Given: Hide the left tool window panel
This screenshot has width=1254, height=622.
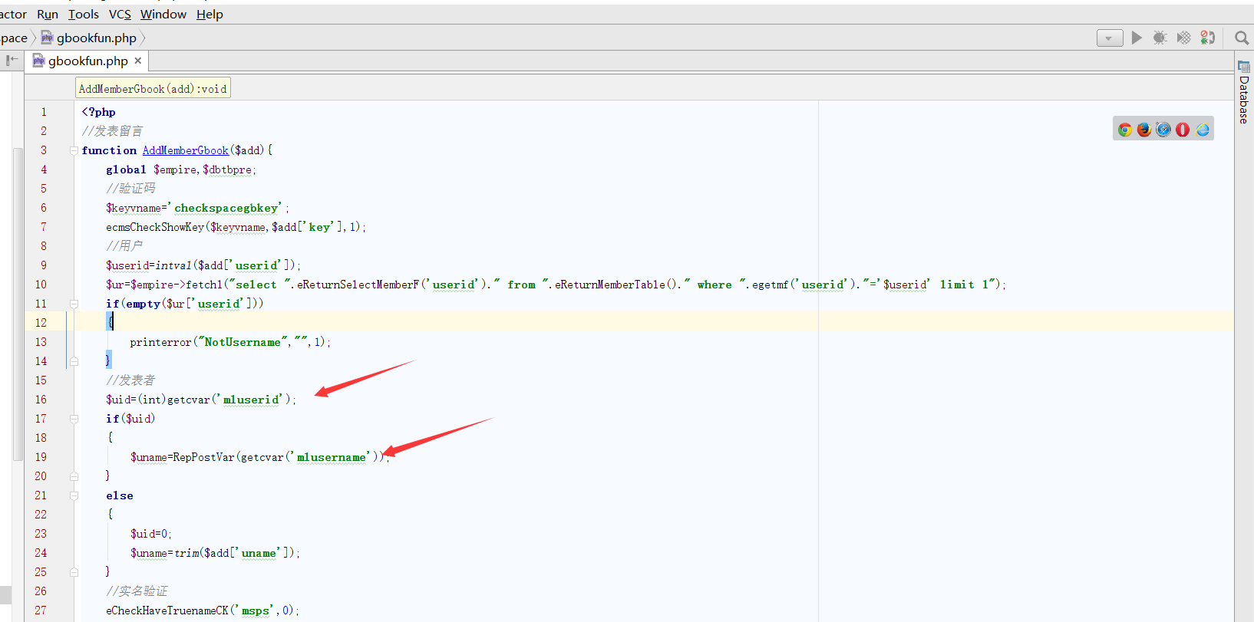Looking at the screenshot, I should coord(12,61).
